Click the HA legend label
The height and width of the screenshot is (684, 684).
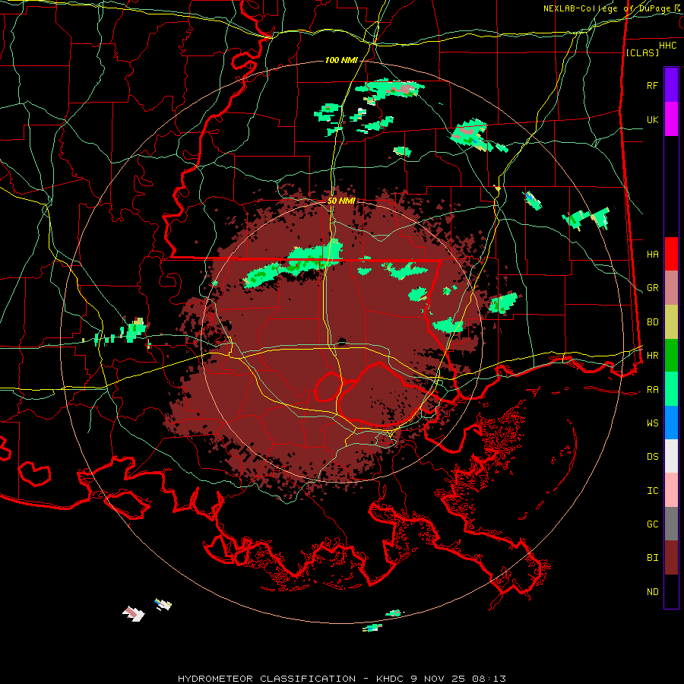[652, 254]
